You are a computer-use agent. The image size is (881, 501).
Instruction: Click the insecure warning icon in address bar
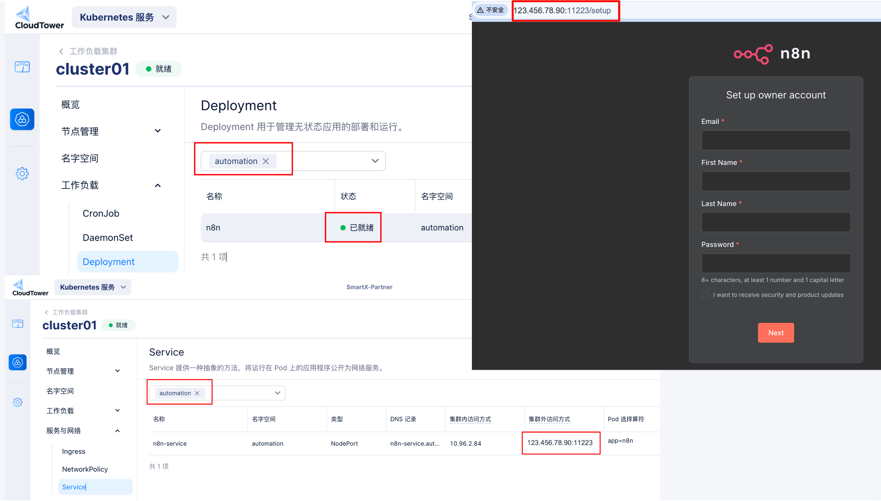481,10
